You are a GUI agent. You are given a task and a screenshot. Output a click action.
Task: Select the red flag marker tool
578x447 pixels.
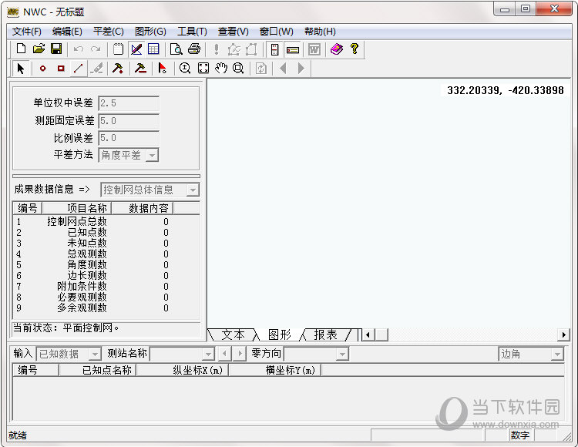pos(162,68)
